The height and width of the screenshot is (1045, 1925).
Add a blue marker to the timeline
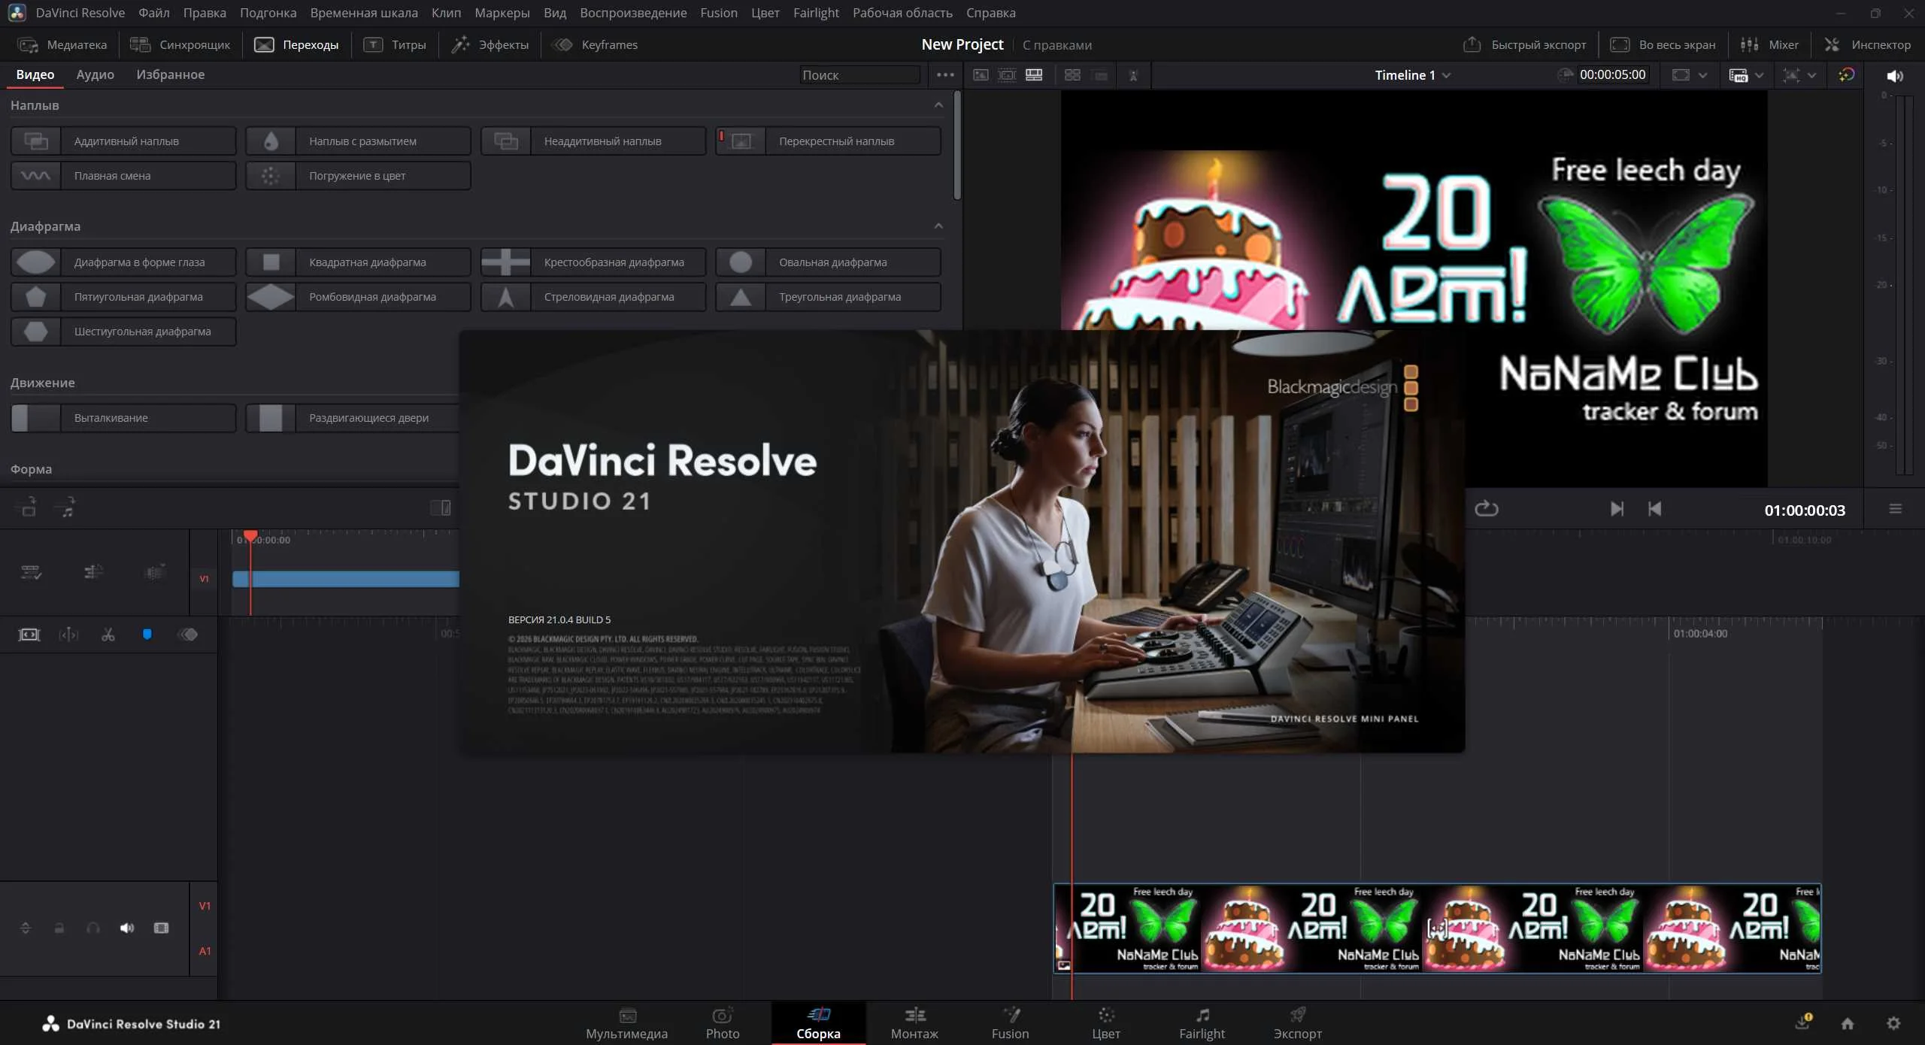(x=147, y=635)
